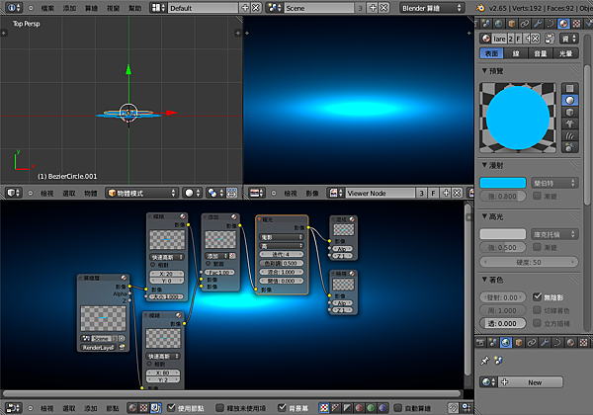Click the Viewer Node image name field
The height and width of the screenshot is (415, 593).
click(x=381, y=193)
